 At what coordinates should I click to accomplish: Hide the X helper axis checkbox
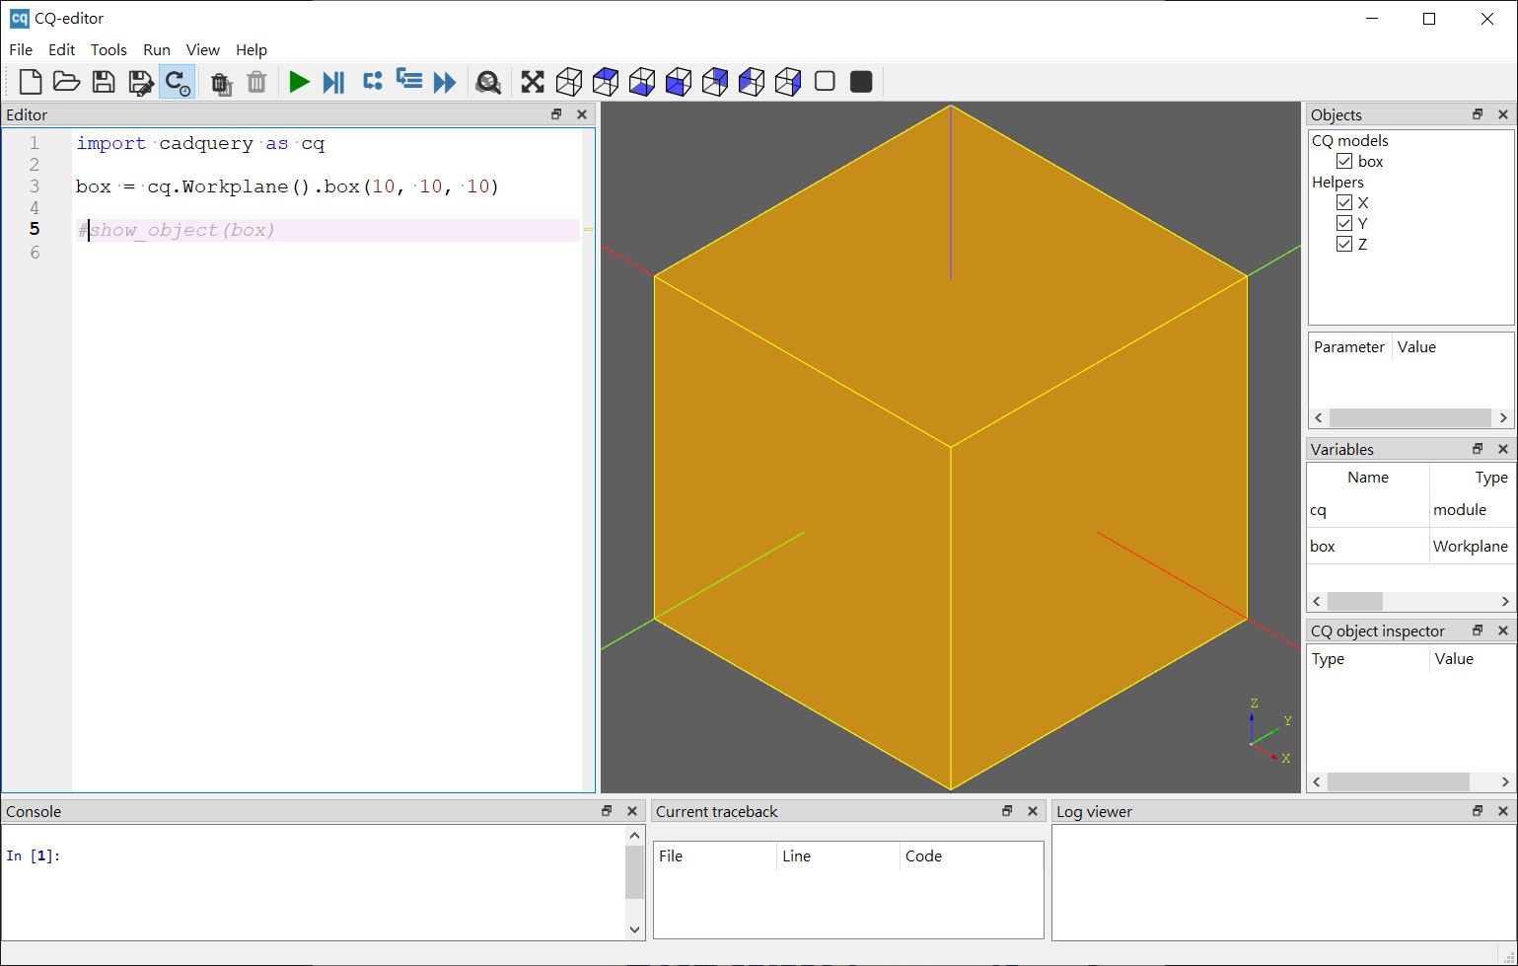click(x=1344, y=202)
